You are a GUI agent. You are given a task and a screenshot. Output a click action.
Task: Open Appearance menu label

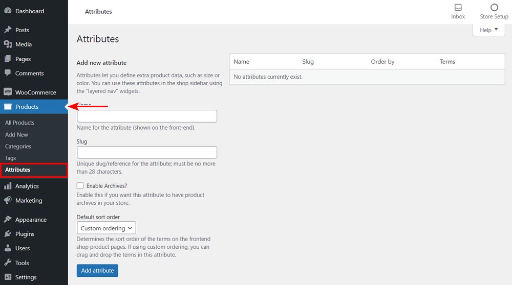coord(31,220)
